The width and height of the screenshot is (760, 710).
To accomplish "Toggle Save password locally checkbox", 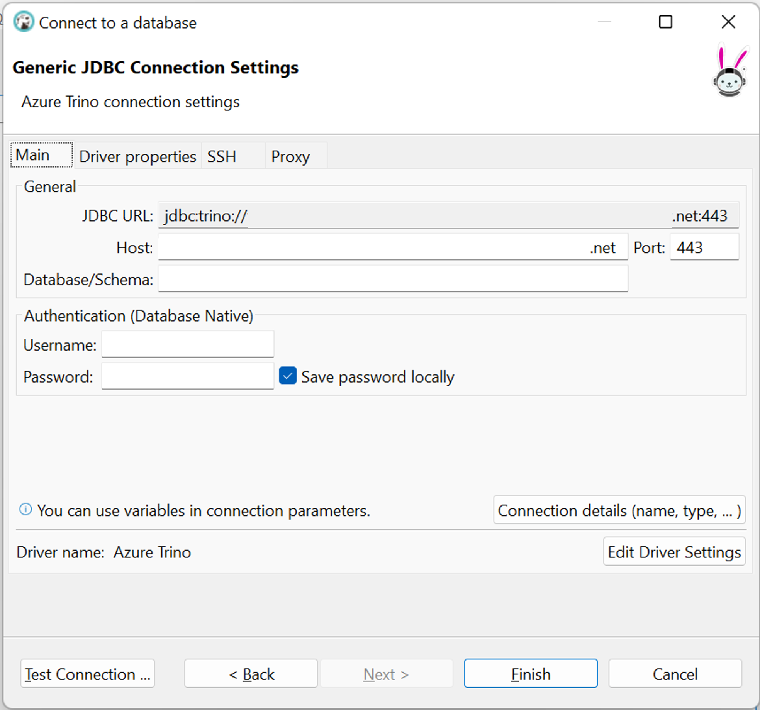I will pos(287,376).
